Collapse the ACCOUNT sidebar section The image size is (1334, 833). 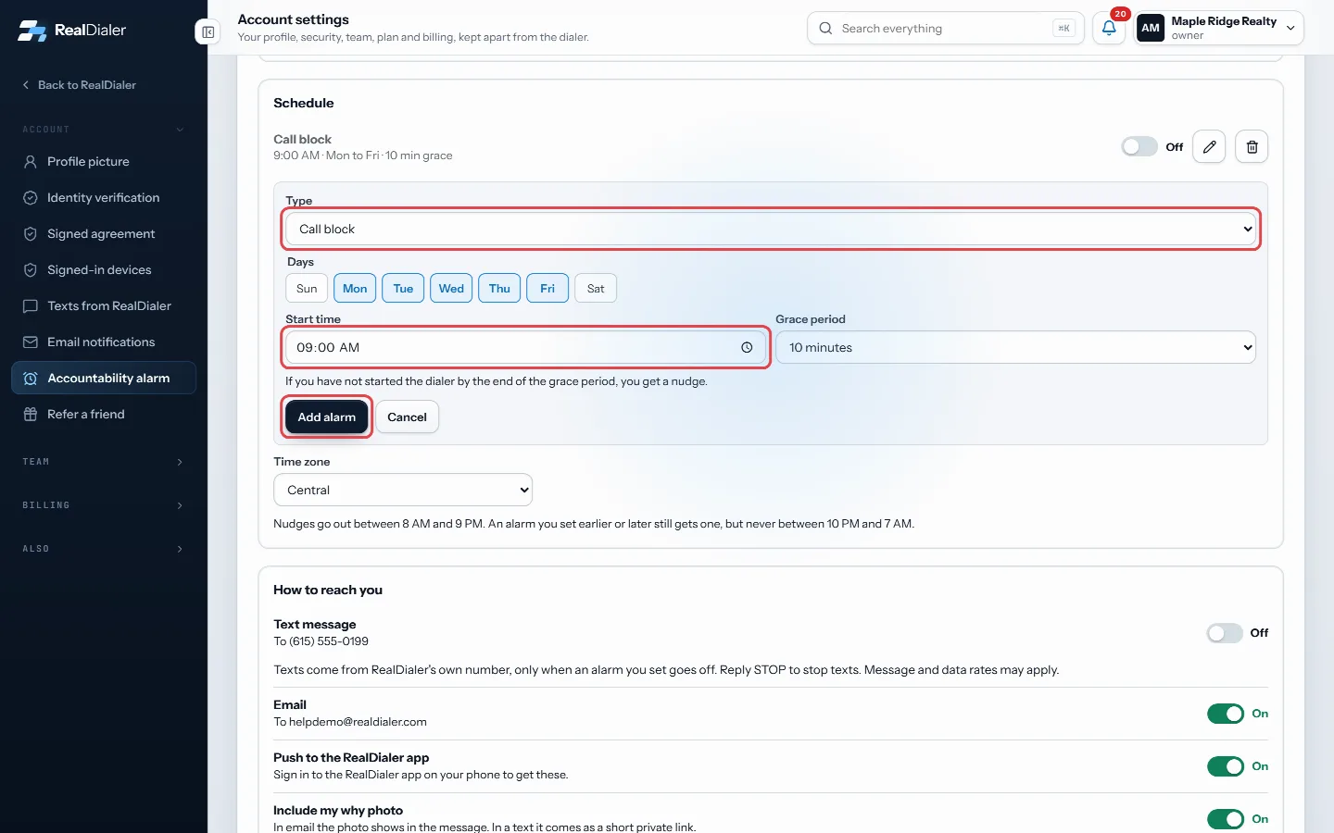pos(104,129)
